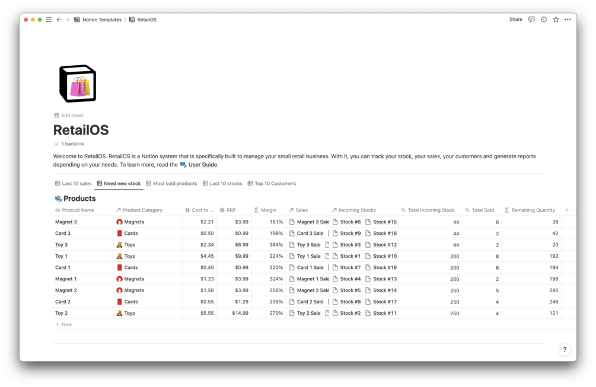Open the Stock #6 page icon

tap(335, 222)
